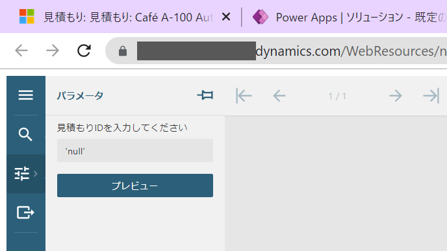Click the browser back arrow
Viewport: 447px width, 251px height.
click(21, 51)
